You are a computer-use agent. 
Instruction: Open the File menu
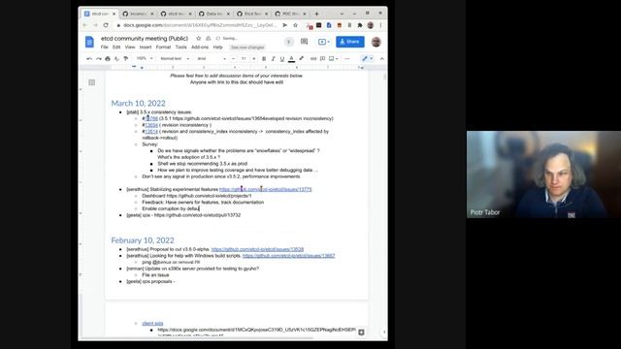pyautogui.click(x=104, y=48)
